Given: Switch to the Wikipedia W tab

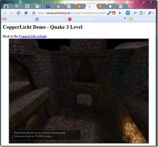Looking at the screenshot, I should point(27,6).
